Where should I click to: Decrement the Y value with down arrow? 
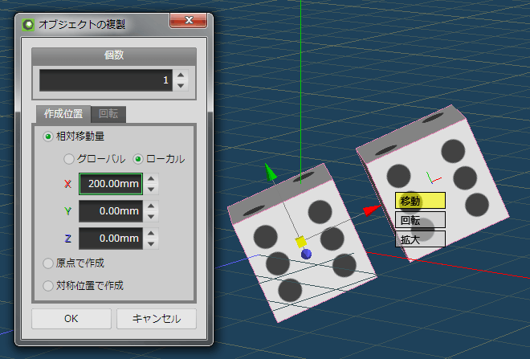151,217
